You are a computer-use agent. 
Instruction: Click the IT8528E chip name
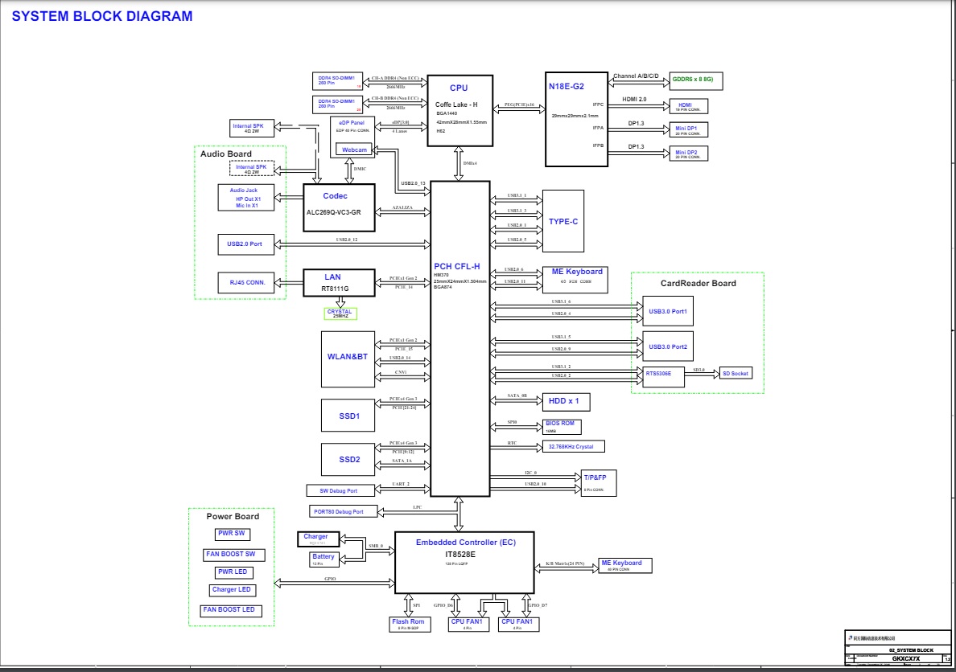tap(460, 555)
